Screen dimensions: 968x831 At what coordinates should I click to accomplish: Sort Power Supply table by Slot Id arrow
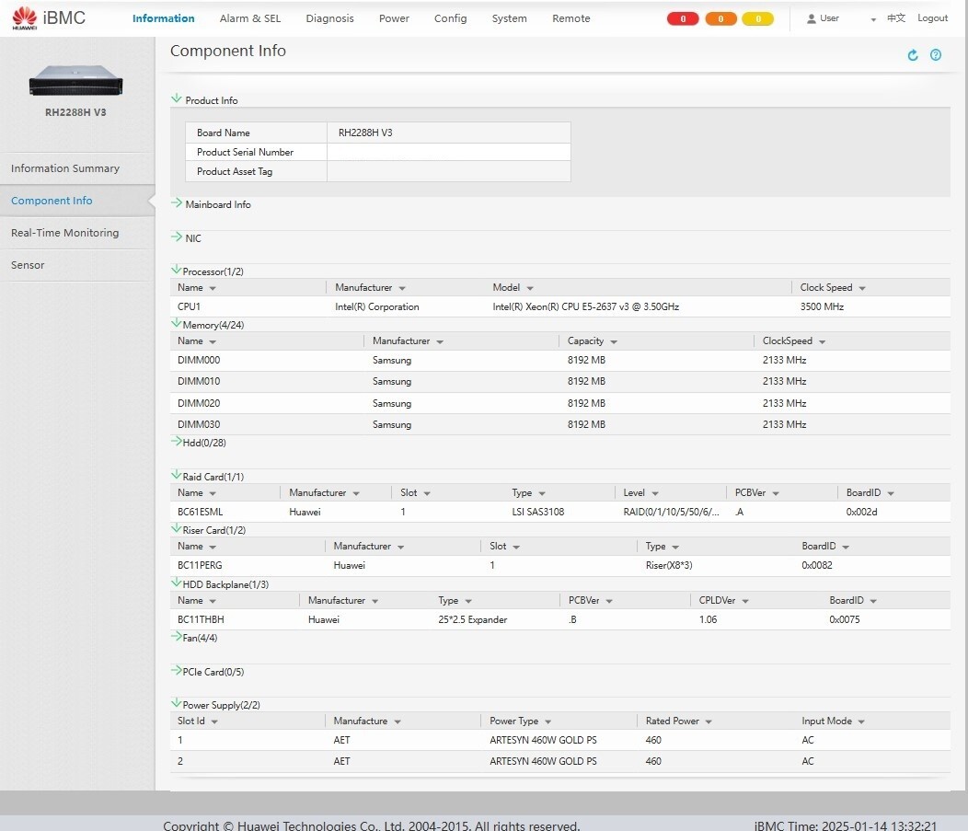[214, 721]
